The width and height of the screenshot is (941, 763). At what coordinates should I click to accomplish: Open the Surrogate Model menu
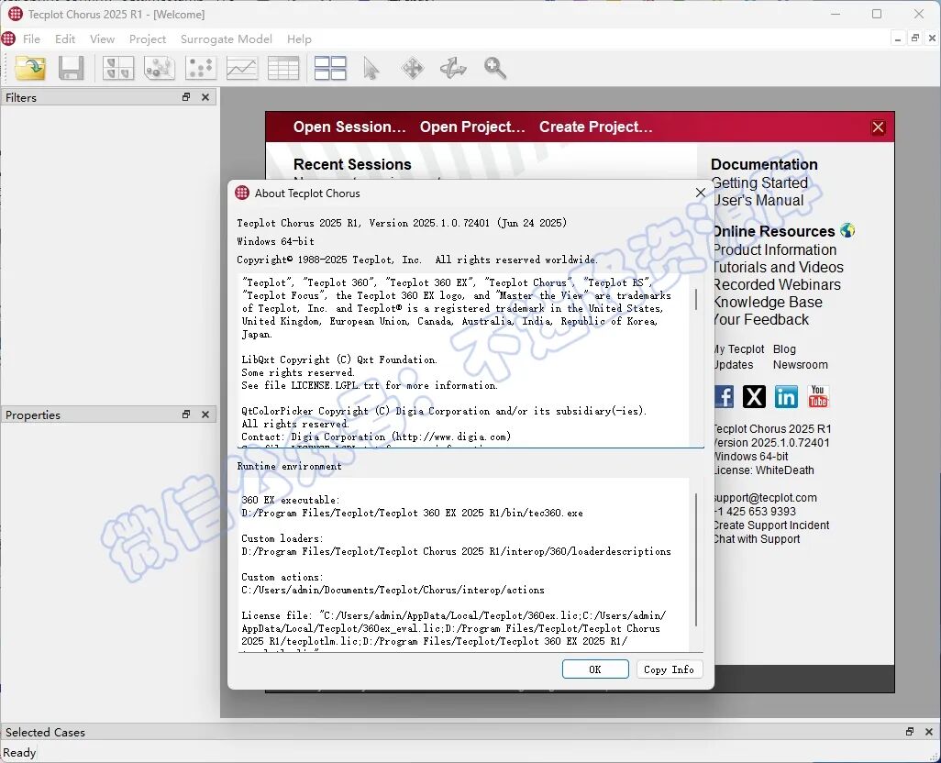point(227,39)
